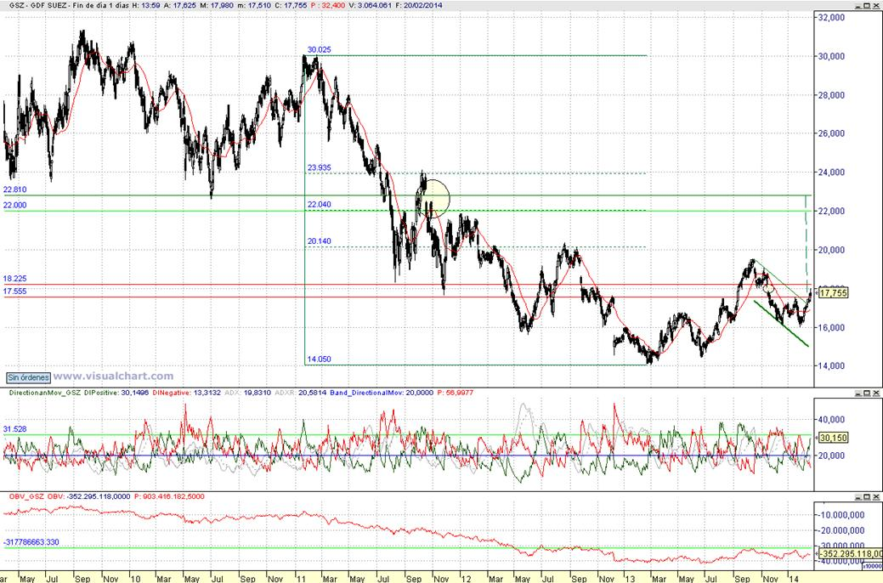Select the -352.295.118 OBV value tag
Viewport: 883px width, 583px height.
pos(850,554)
